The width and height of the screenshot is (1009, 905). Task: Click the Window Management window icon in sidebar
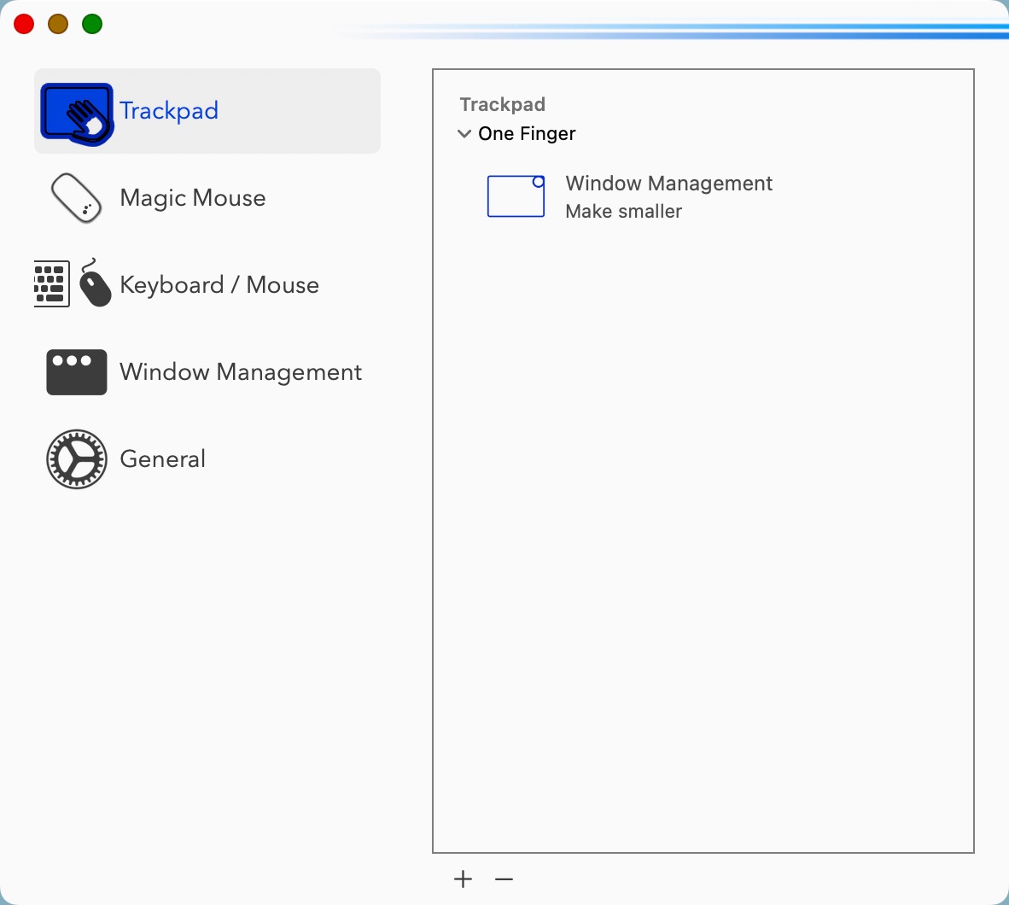(x=77, y=372)
